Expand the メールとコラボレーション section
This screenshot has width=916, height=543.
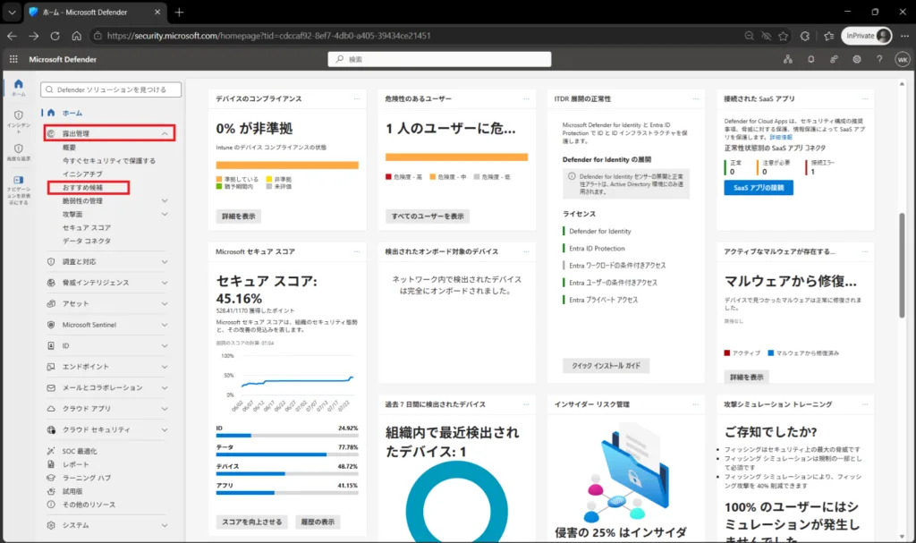tap(165, 387)
